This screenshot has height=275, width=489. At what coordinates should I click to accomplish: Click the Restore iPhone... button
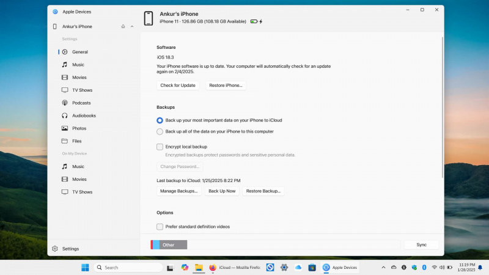point(226,86)
